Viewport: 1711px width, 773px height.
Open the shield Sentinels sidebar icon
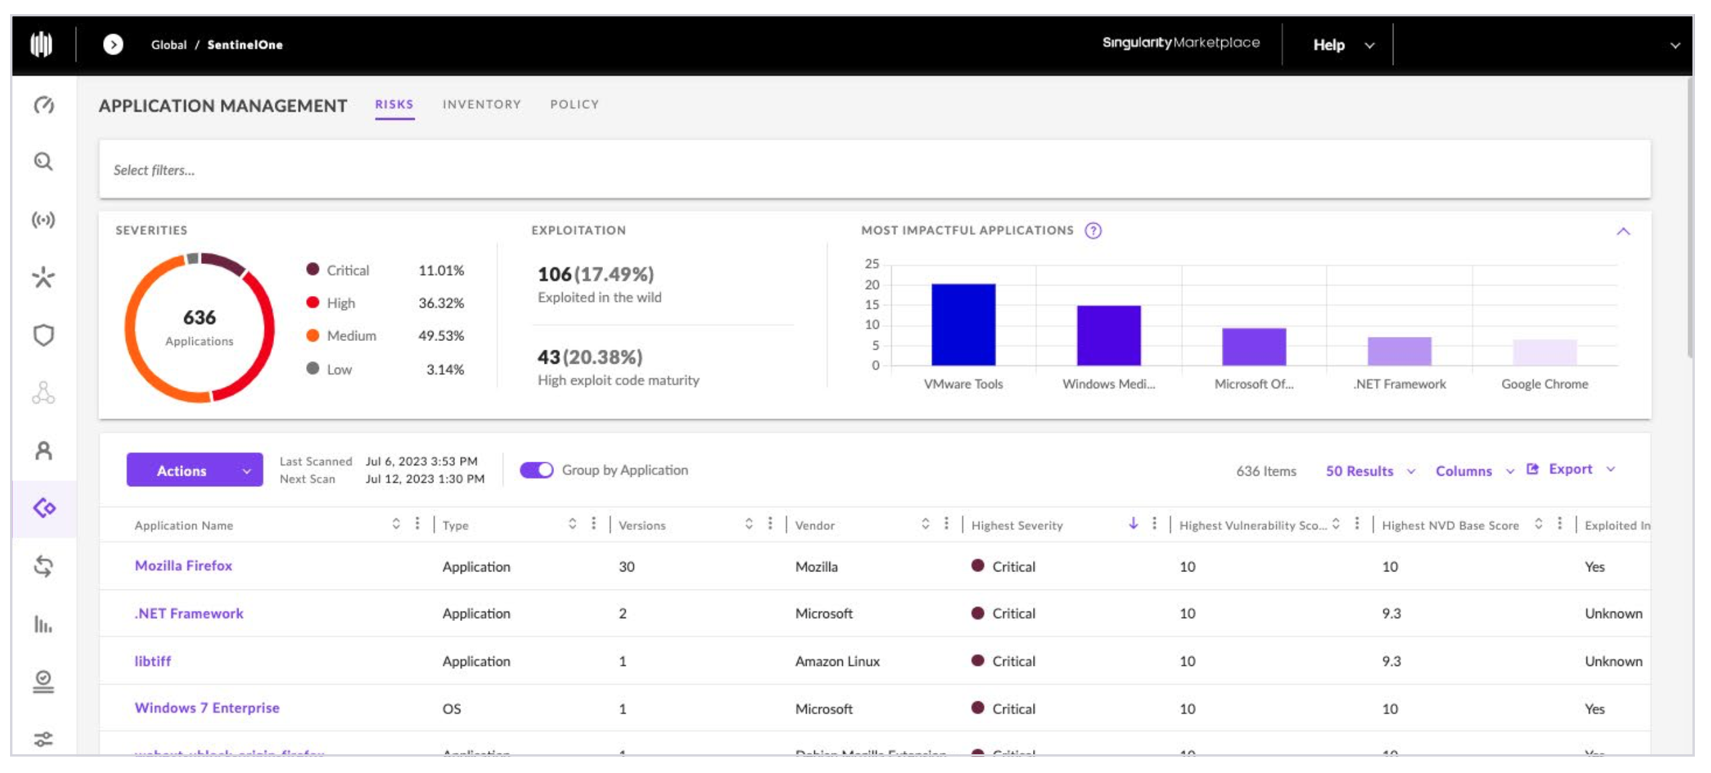coord(44,335)
